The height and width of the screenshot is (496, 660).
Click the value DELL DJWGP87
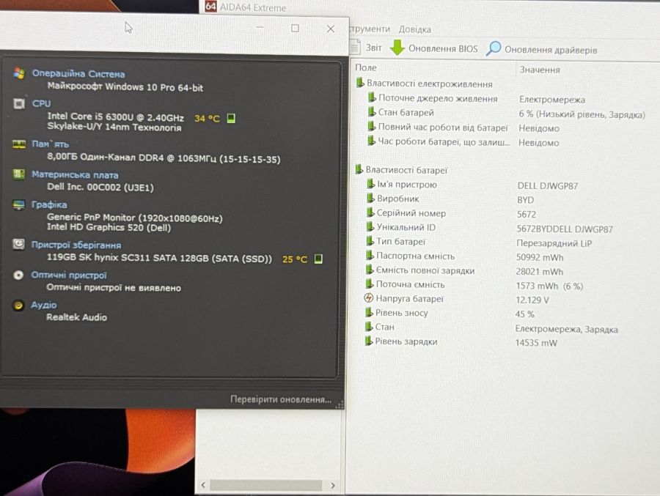(548, 186)
